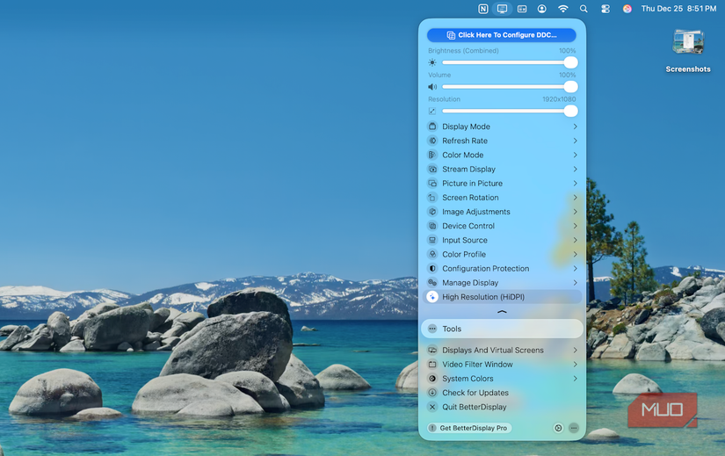The image size is (725, 456).
Task: Select Check for Updates
Action: pyautogui.click(x=502, y=393)
